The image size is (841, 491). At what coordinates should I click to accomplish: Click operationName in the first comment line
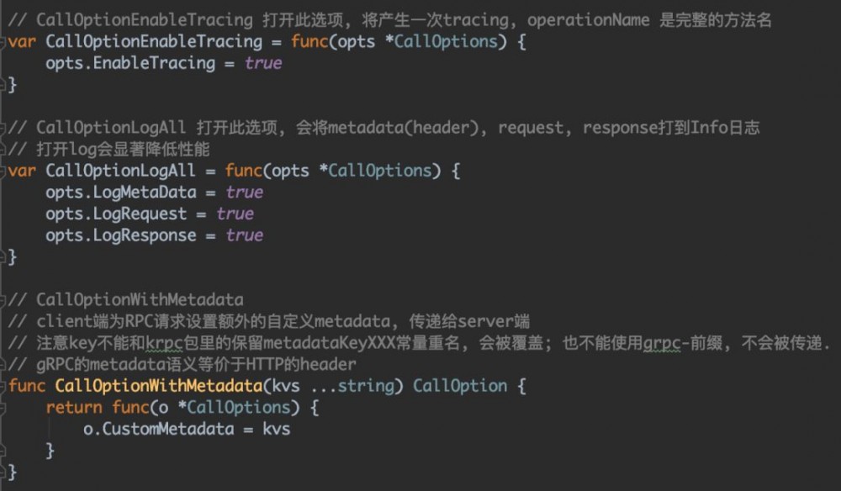[593, 19]
